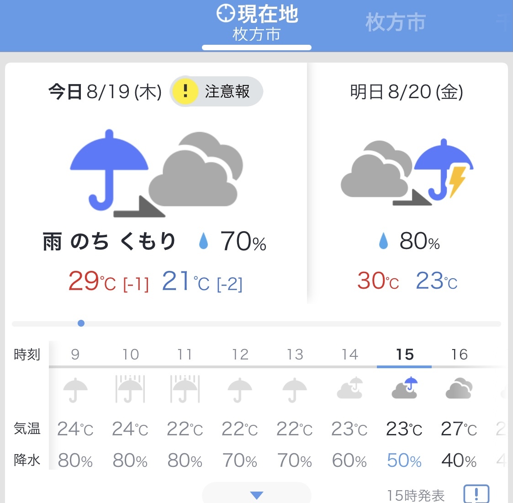
Task: Switch to the second 枚方市 location tab
Action: [396, 23]
